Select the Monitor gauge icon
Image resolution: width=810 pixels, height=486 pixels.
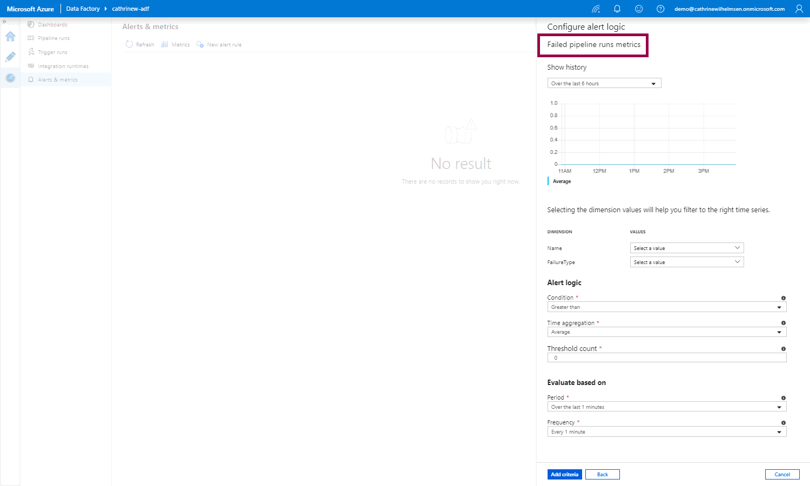[10, 78]
